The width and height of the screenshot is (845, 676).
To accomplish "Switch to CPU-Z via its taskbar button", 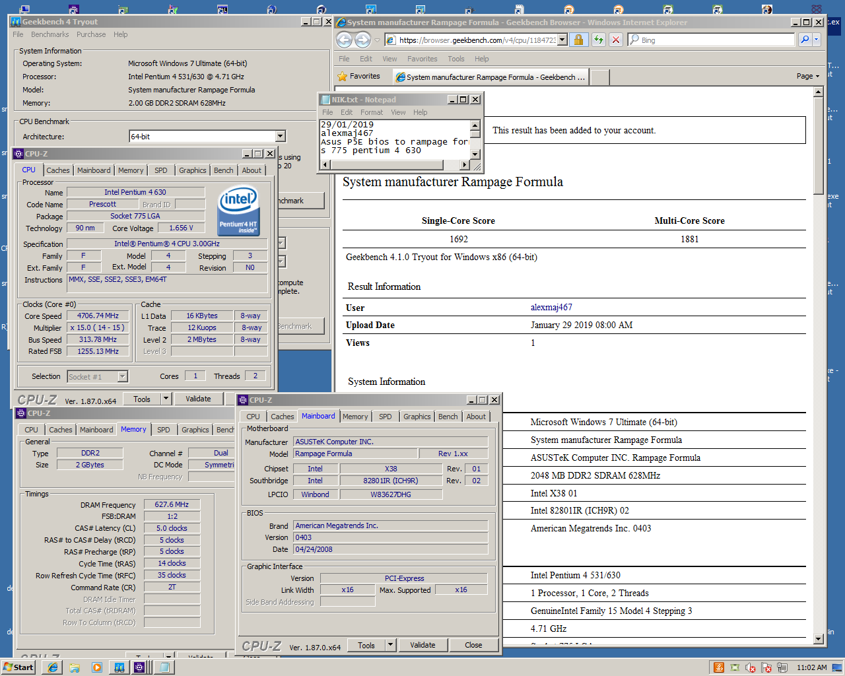I will [140, 667].
